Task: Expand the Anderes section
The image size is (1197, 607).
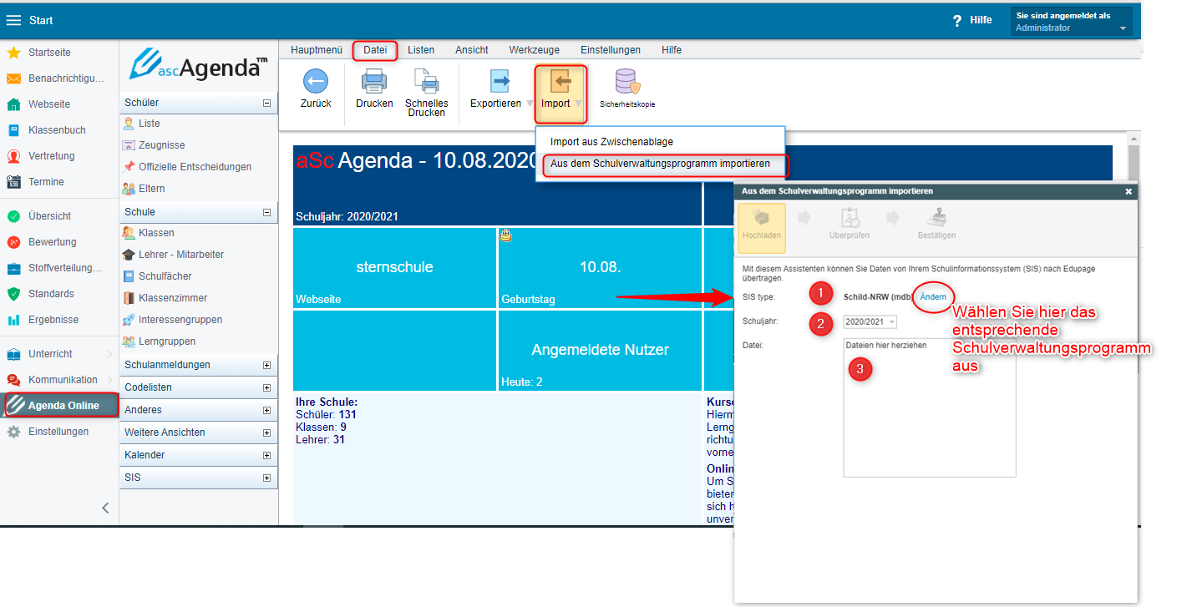Action: (x=266, y=410)
